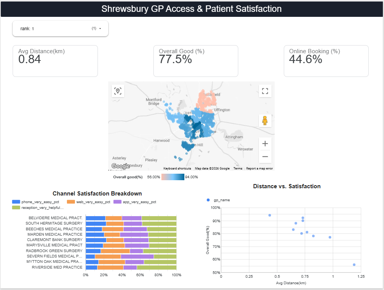Select the Street View pegman icon
The image size is (384, 290).
pyautogui.click(x=265, y=121)
